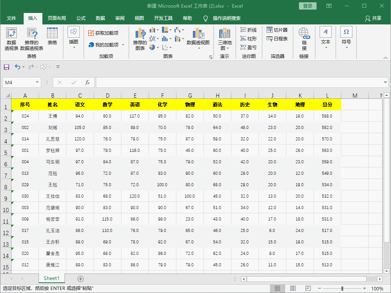
Task: Click inside the formula bar
Action: point(239,82)
